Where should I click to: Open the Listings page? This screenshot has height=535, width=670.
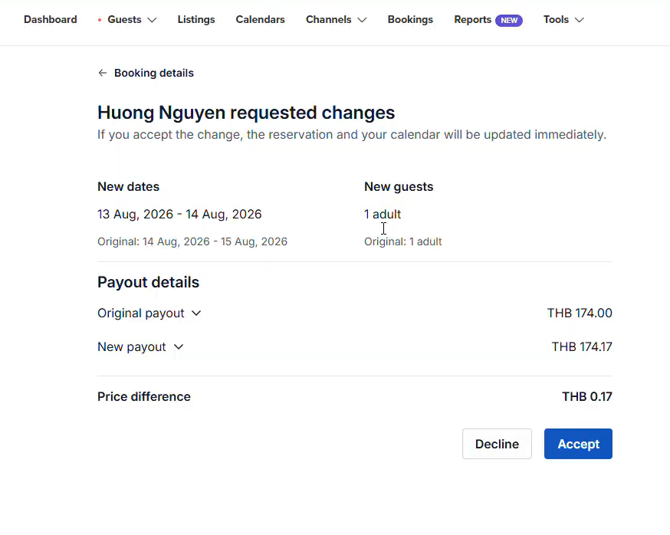(x=196, y=20)
